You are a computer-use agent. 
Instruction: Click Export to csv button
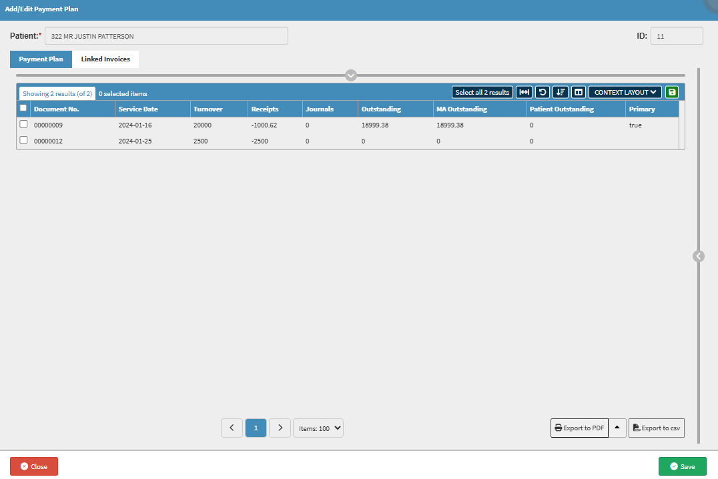657,428
